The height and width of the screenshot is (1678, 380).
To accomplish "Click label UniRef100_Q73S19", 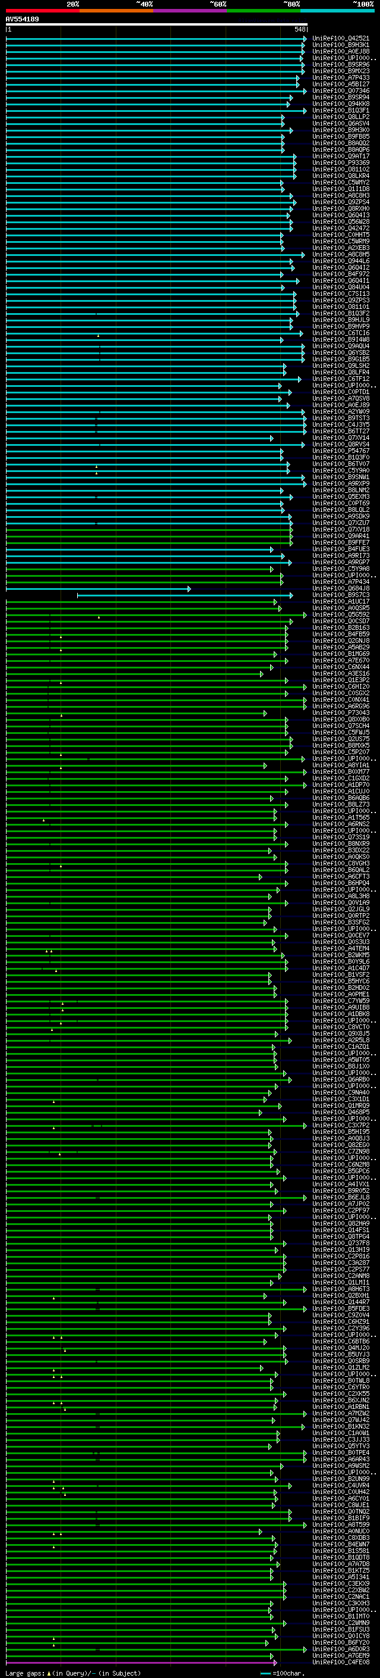I will tap(340, 837).
